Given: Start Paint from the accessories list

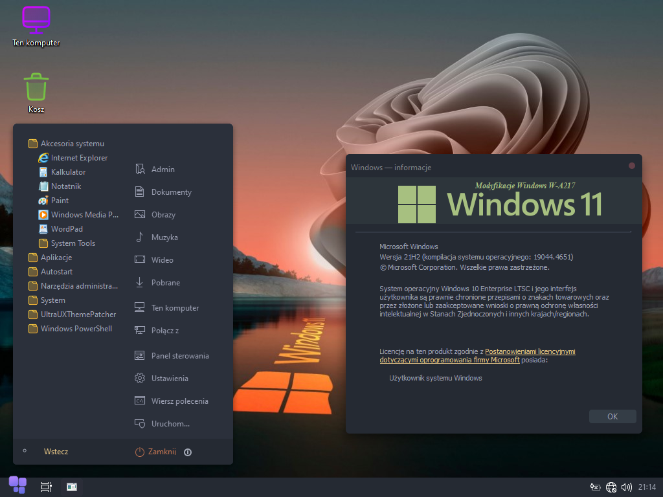Looking at the screenshot, I should pos(60,201).
